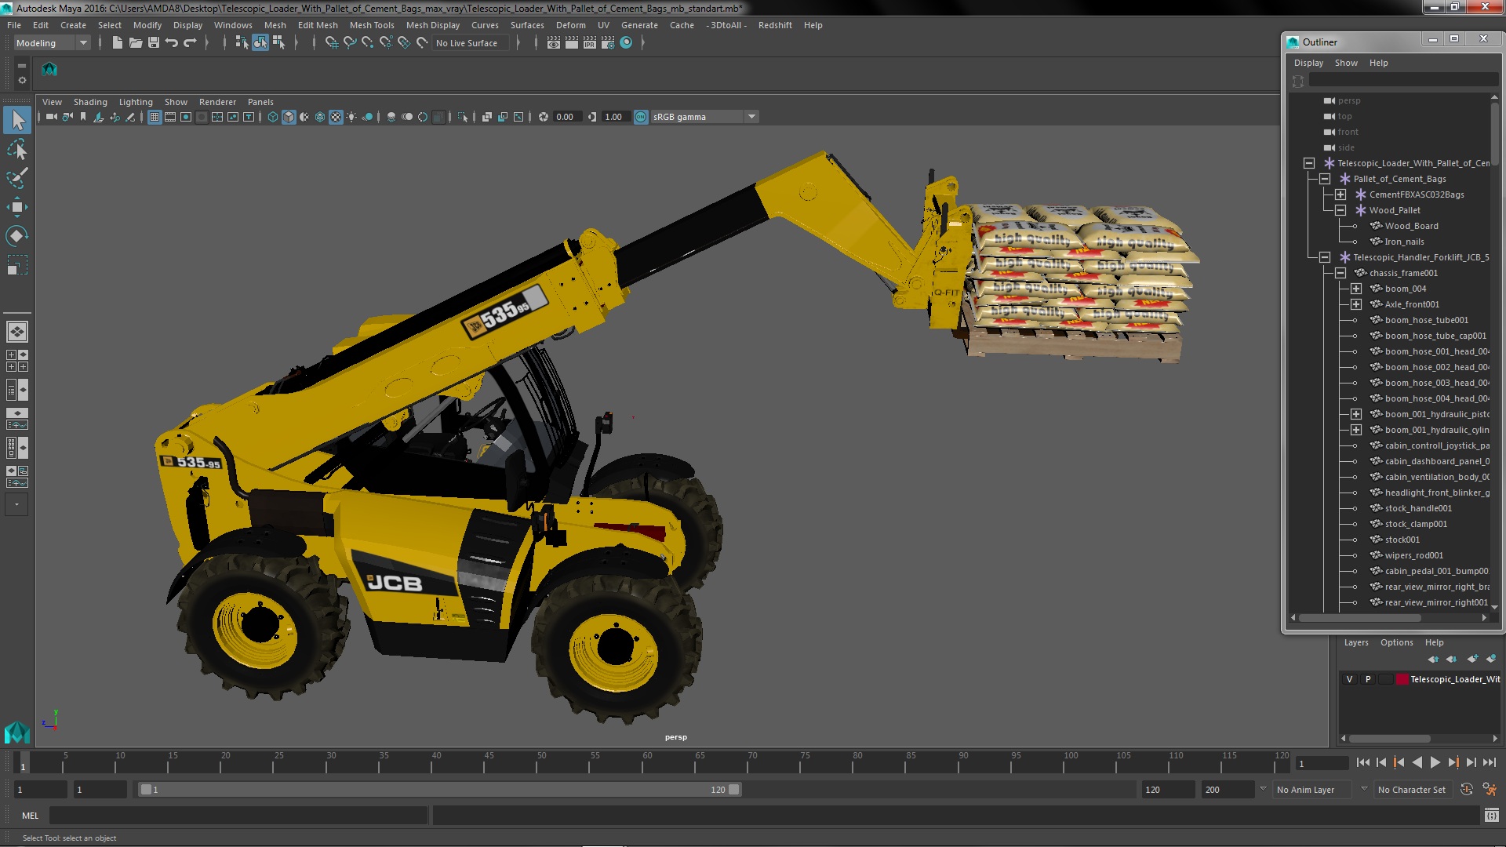1506x847 pixels.
Task: Toggle color management ON button
Action: [641, 117]
